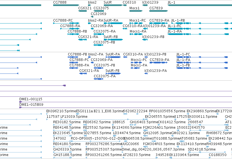The height and width of the screenshot is (159, 232).
Task: Open the 'CG32075' gene label
Action: tap(101, 8)
